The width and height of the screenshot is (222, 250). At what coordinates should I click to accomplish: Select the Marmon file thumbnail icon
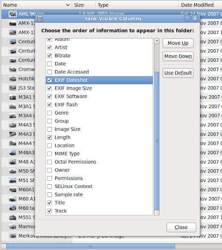[13, 227]
